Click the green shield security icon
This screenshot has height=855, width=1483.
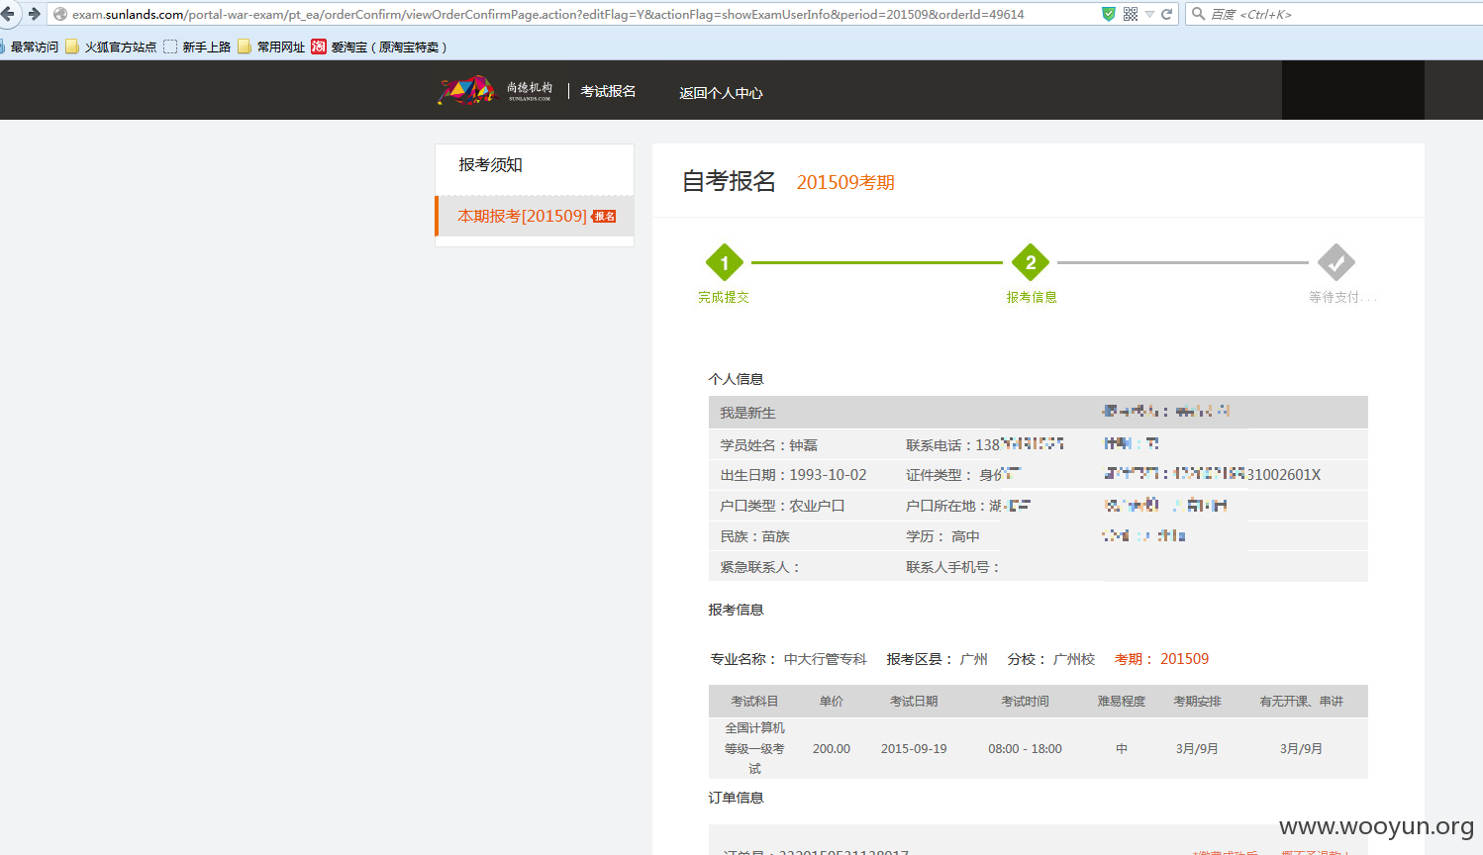click(1109, 14)
